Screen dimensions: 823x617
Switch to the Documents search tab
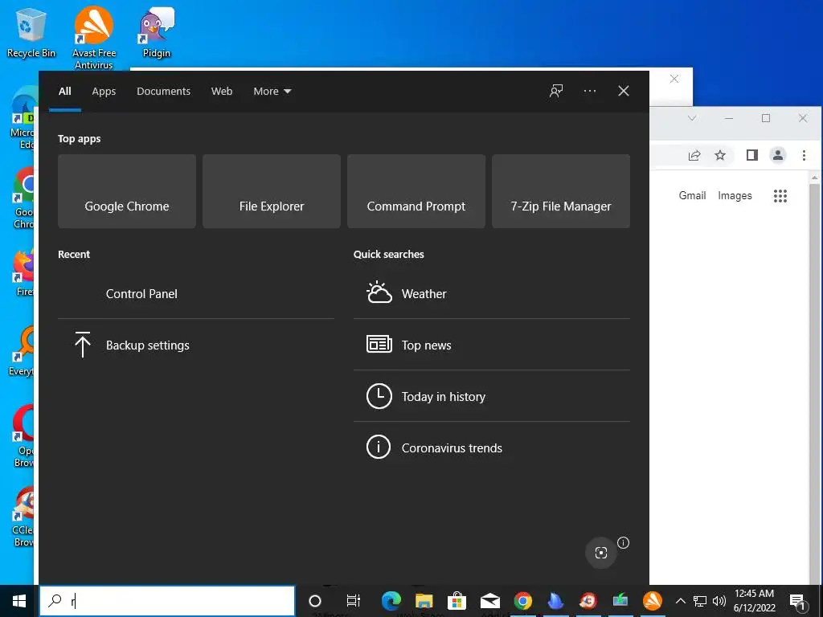coord(163,92)
